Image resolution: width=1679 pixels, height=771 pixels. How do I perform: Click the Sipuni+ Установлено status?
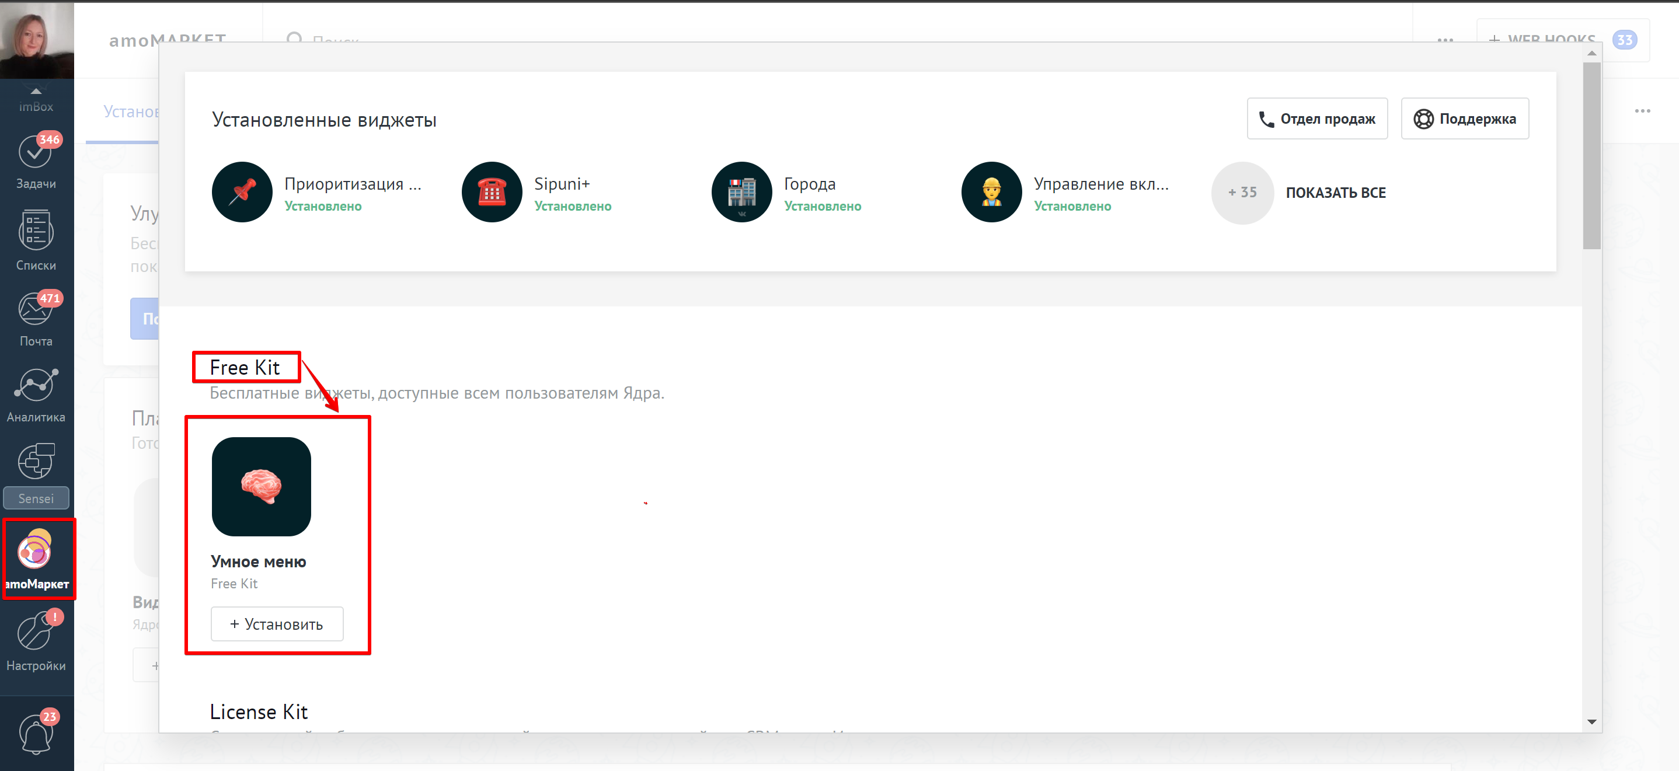pos(573,206)
